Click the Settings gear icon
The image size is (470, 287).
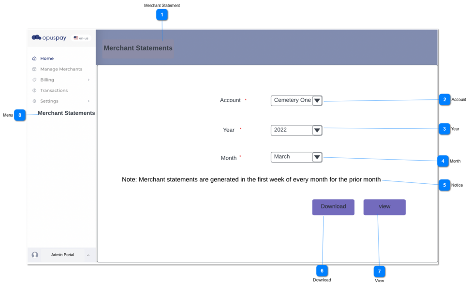[35, 101]
